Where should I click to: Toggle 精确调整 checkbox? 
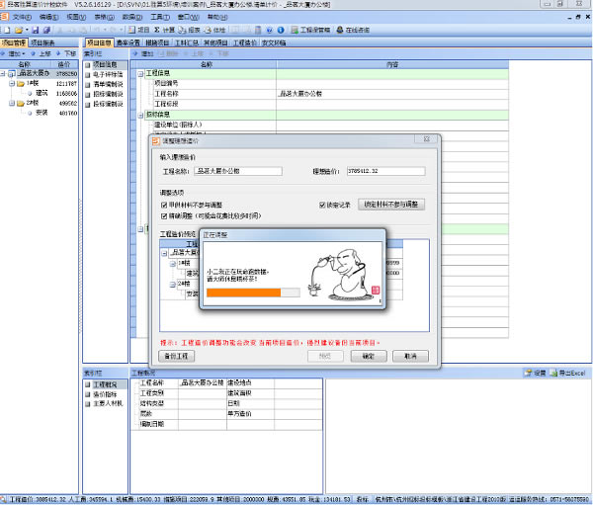[164, 213]
